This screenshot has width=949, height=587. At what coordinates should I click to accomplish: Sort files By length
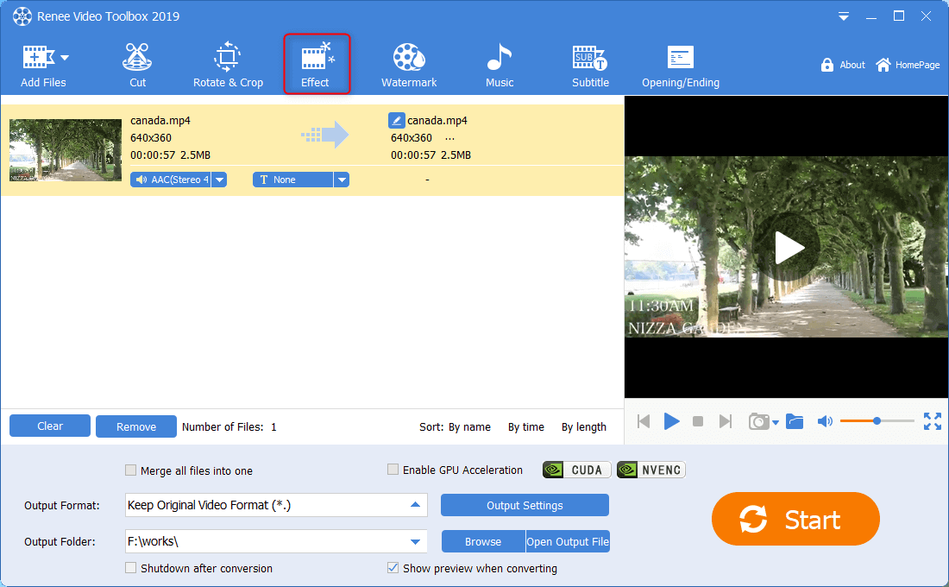[583, 426]
